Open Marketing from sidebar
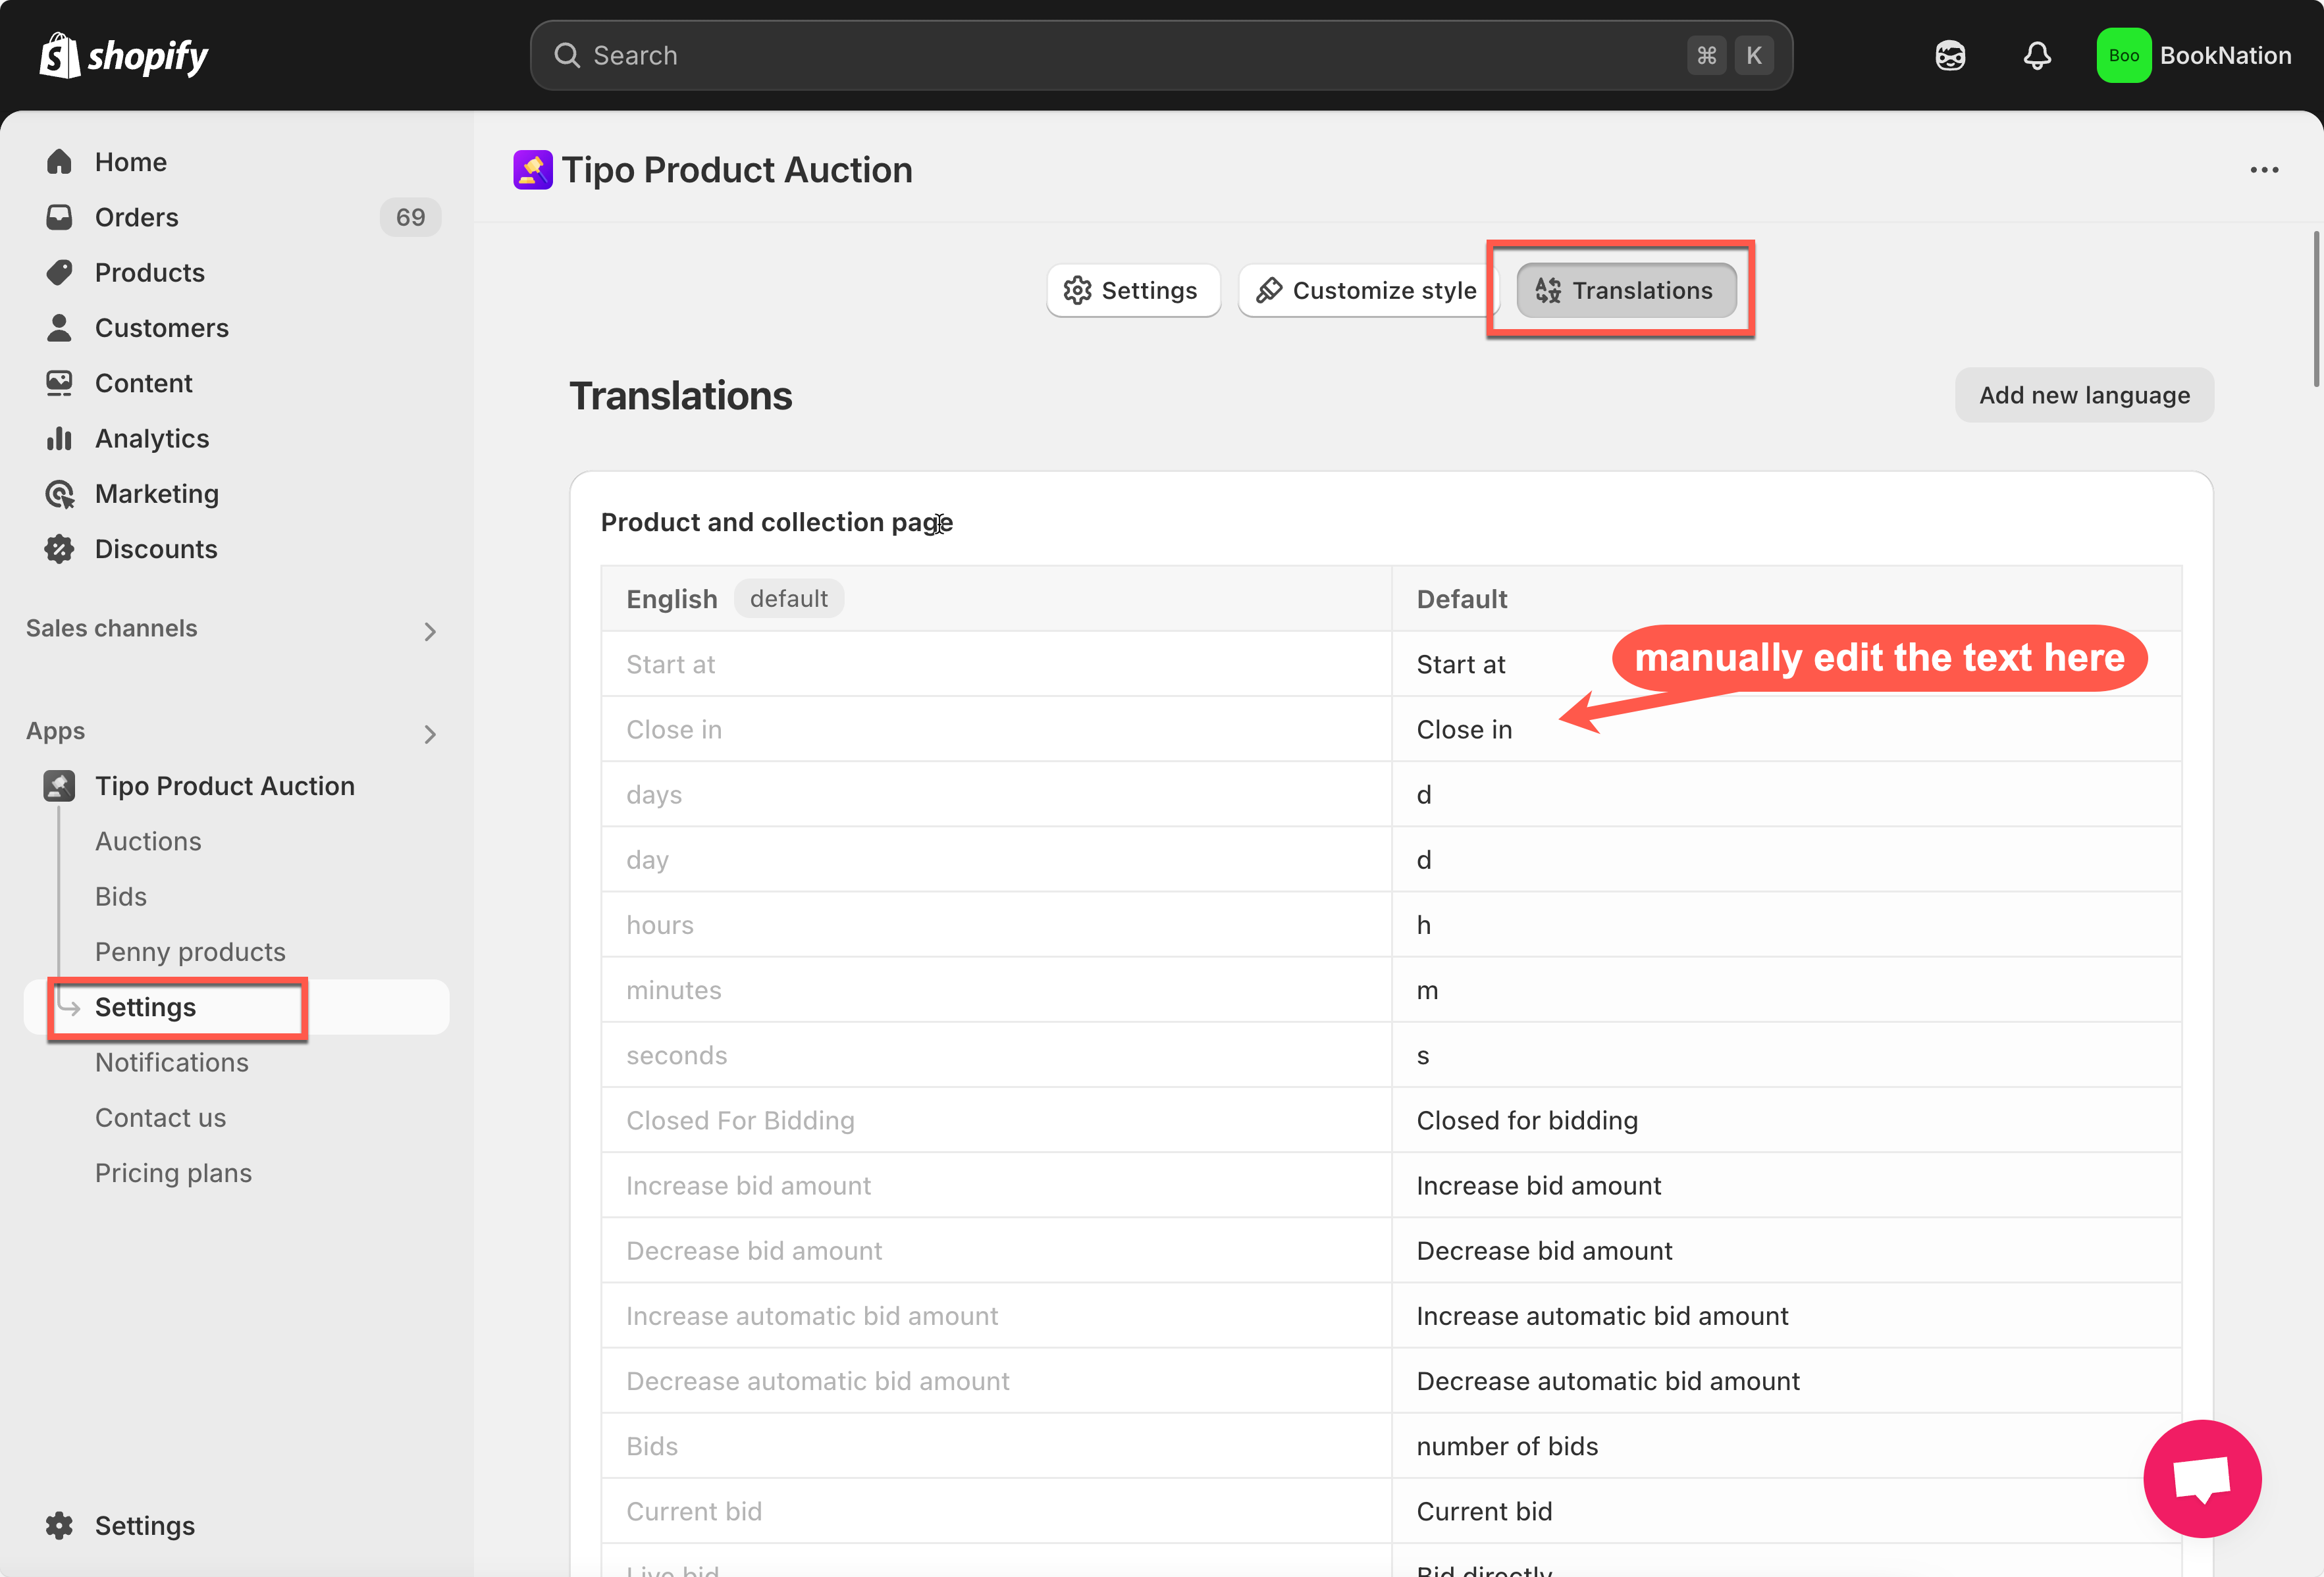This screenshot has height=1577, width=2324. 156,493
